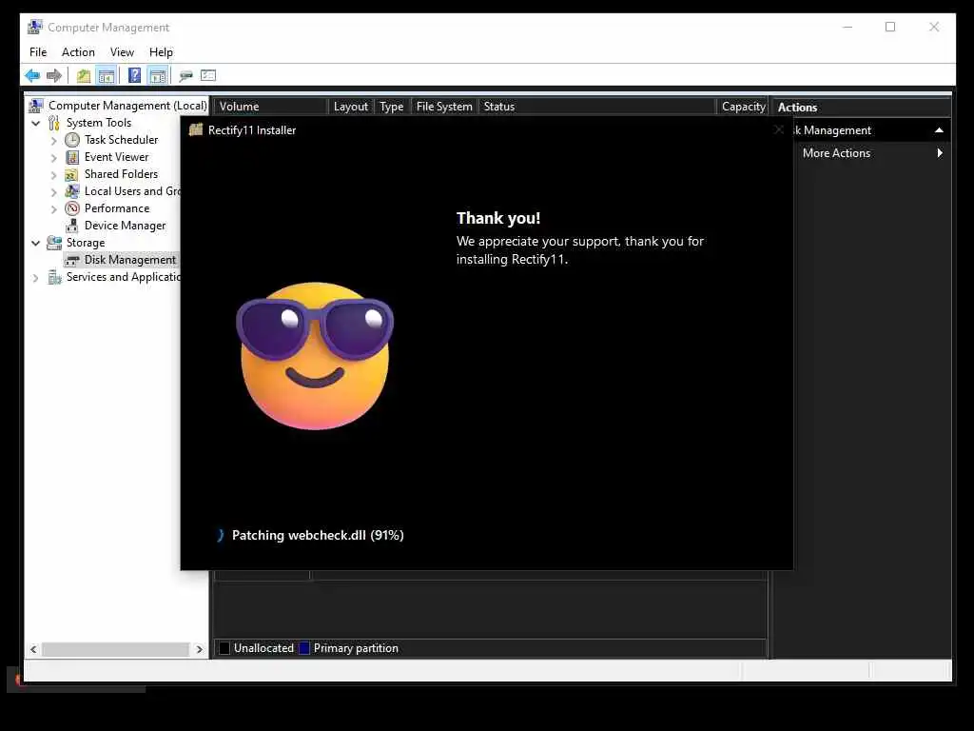Expand the Event Viewer node
974x731 pixels.
coord(54,158)
